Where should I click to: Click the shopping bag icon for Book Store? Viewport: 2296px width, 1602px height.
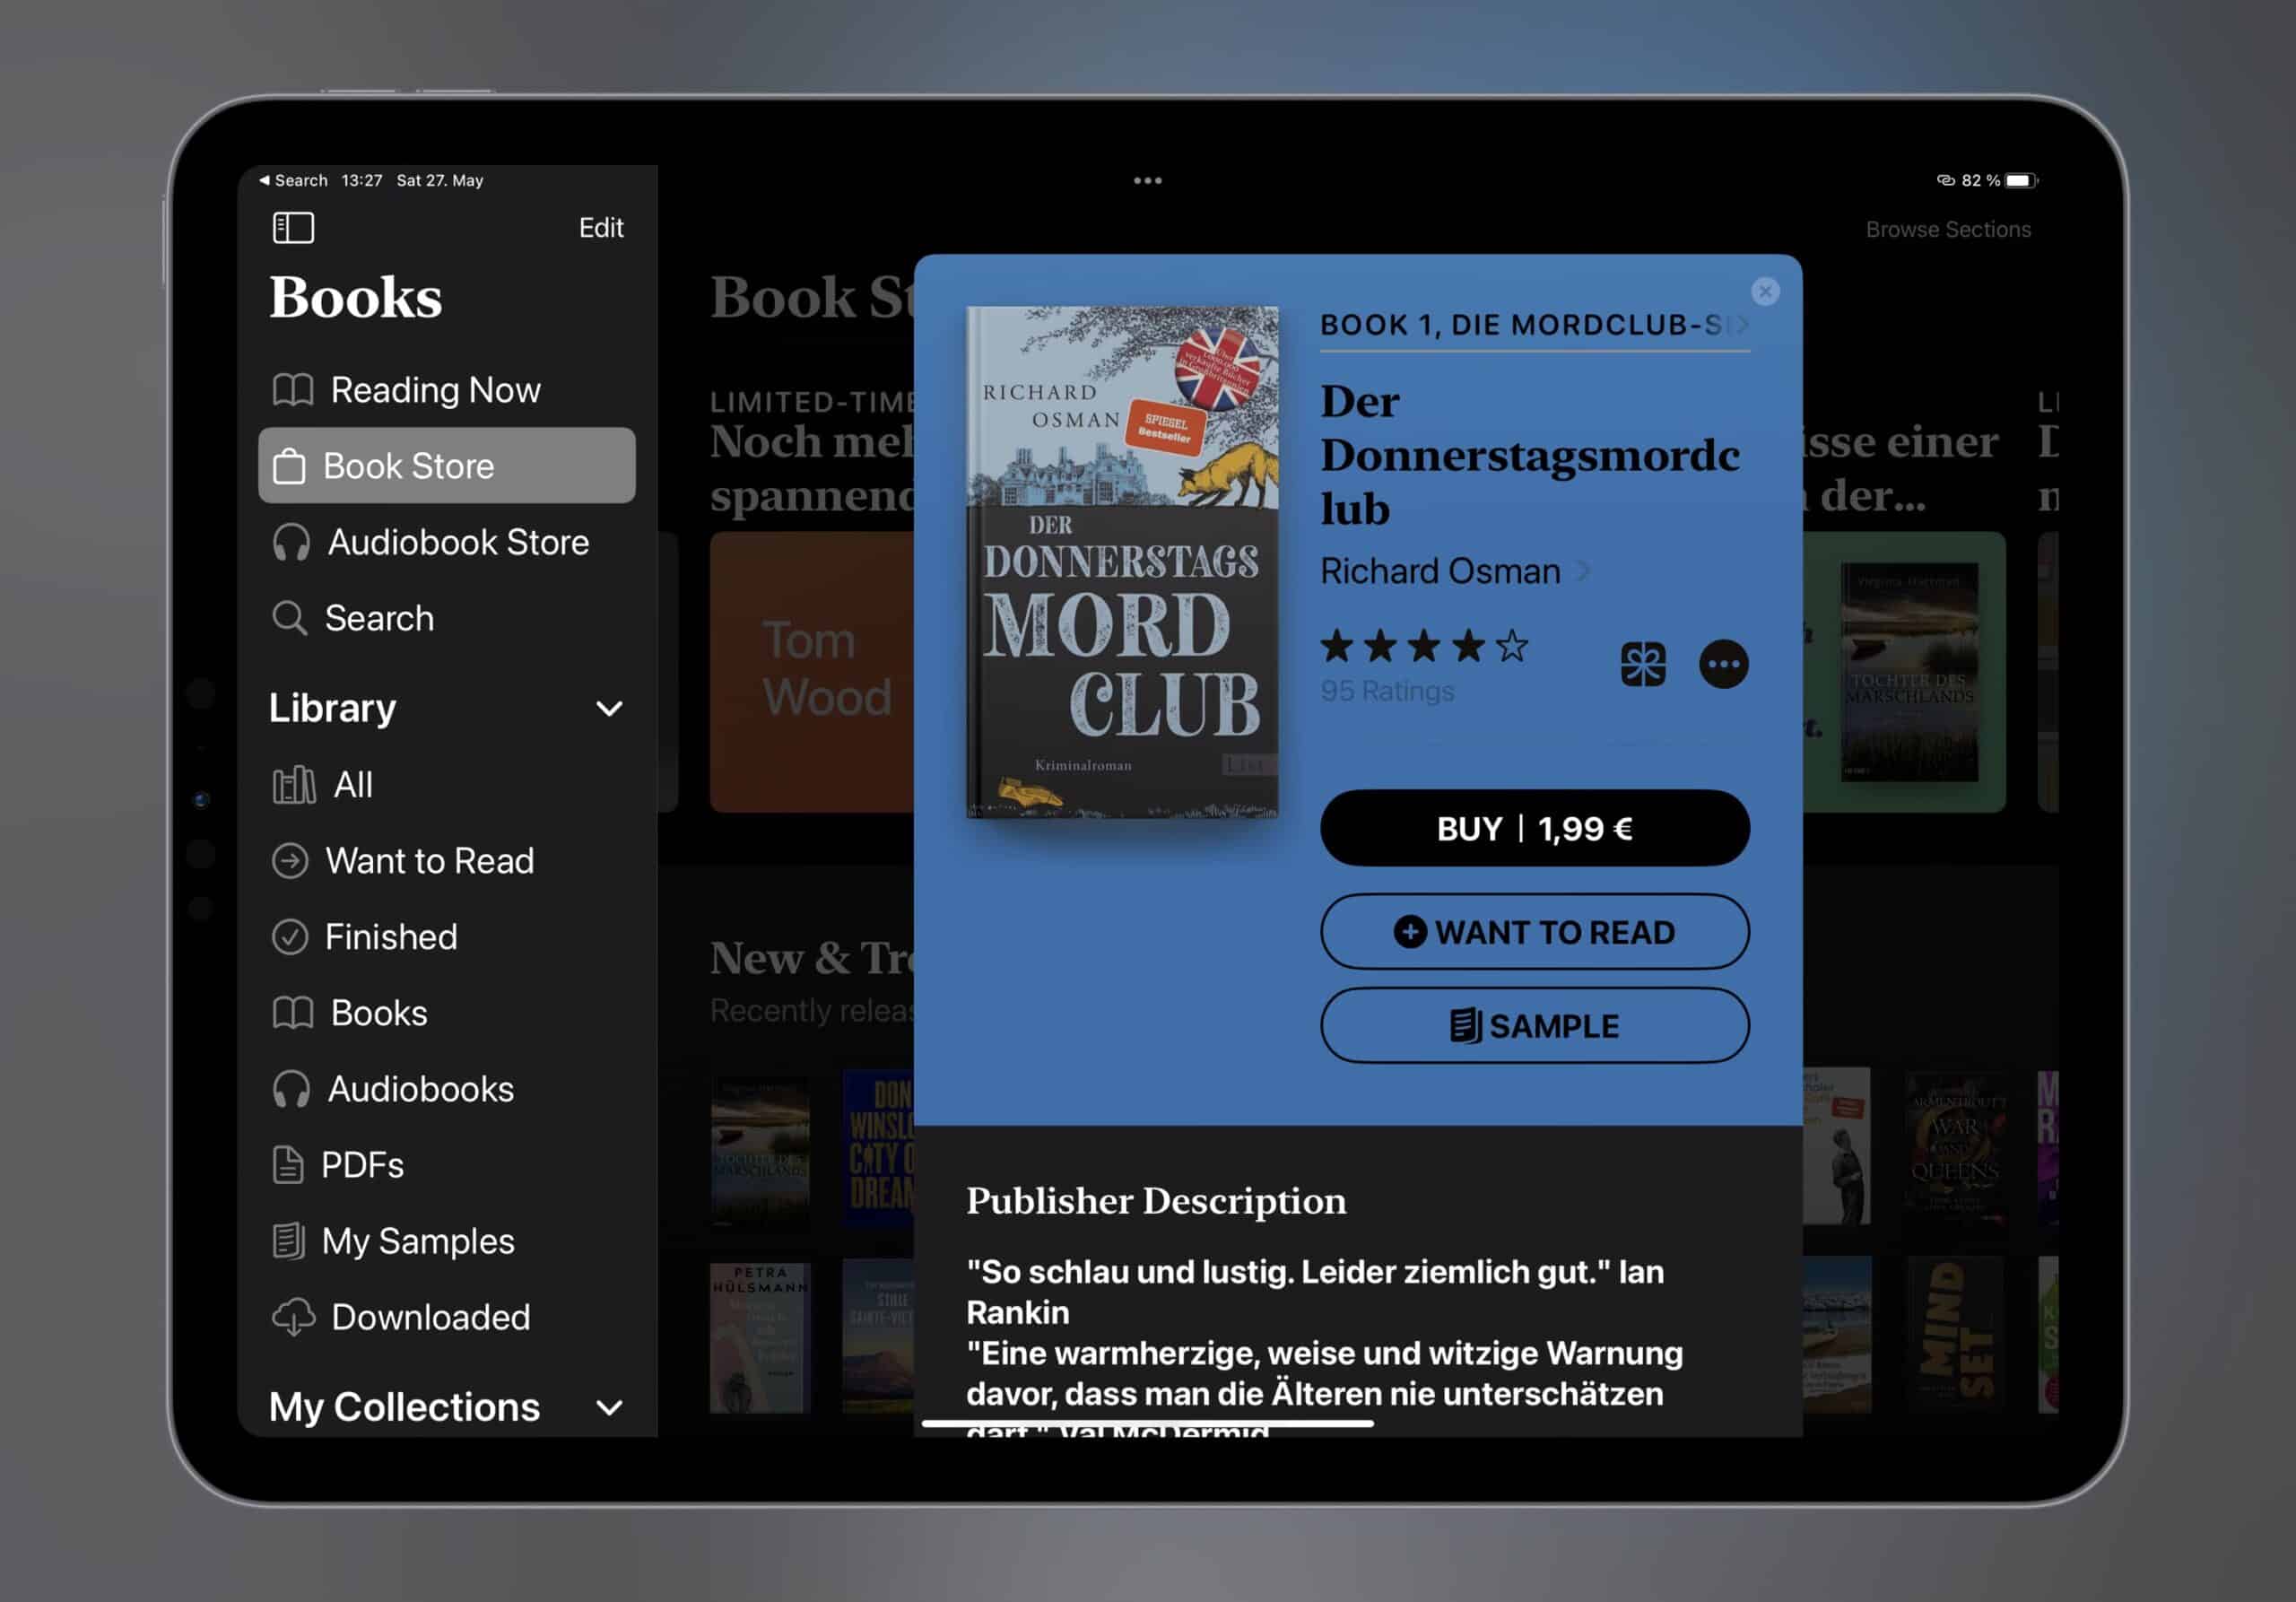[x=289, y=466]
